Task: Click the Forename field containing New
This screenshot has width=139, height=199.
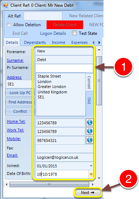Action: click(x=64, y=51)
